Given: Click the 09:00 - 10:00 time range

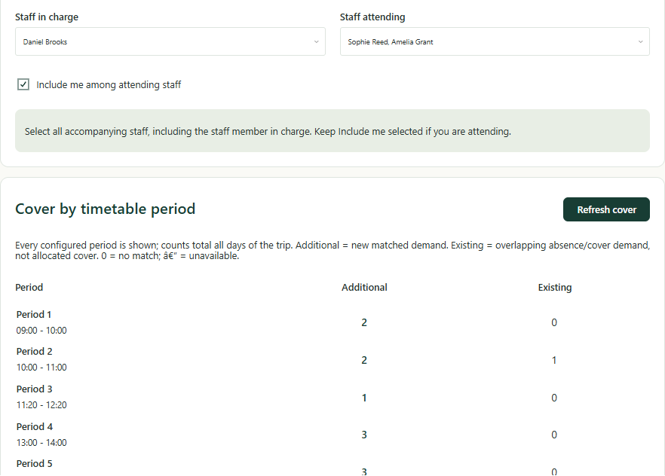Looking at the screenshot, I should 41,331.
